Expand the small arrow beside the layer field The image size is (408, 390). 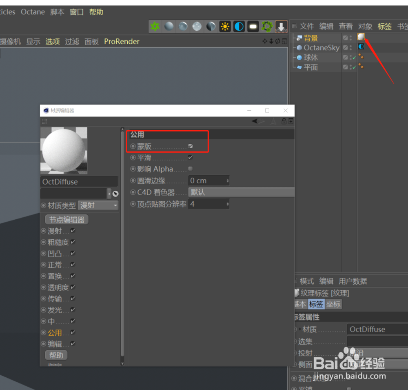point(109,194)
